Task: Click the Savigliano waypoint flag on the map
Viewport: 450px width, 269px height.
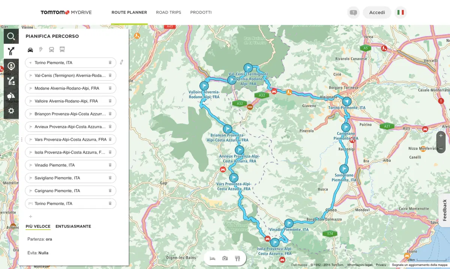Action: 344,169
